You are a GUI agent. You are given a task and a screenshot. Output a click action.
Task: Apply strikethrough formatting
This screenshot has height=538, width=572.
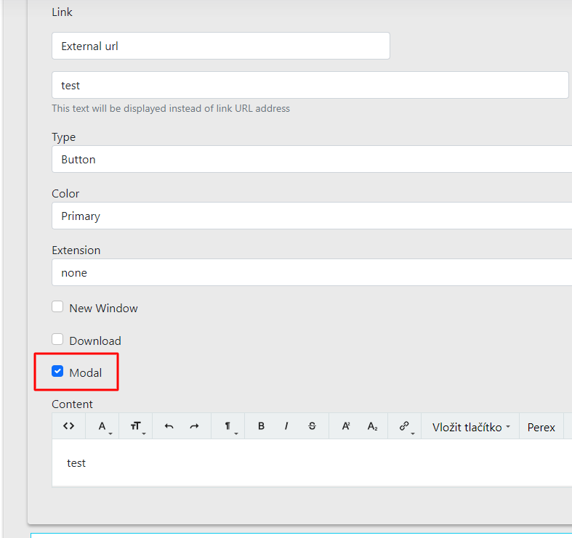click(312, 426)
